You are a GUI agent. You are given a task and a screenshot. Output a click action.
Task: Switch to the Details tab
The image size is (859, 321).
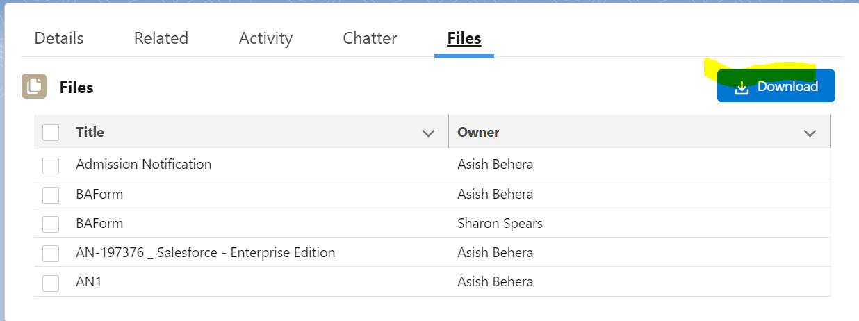(59, 38)
